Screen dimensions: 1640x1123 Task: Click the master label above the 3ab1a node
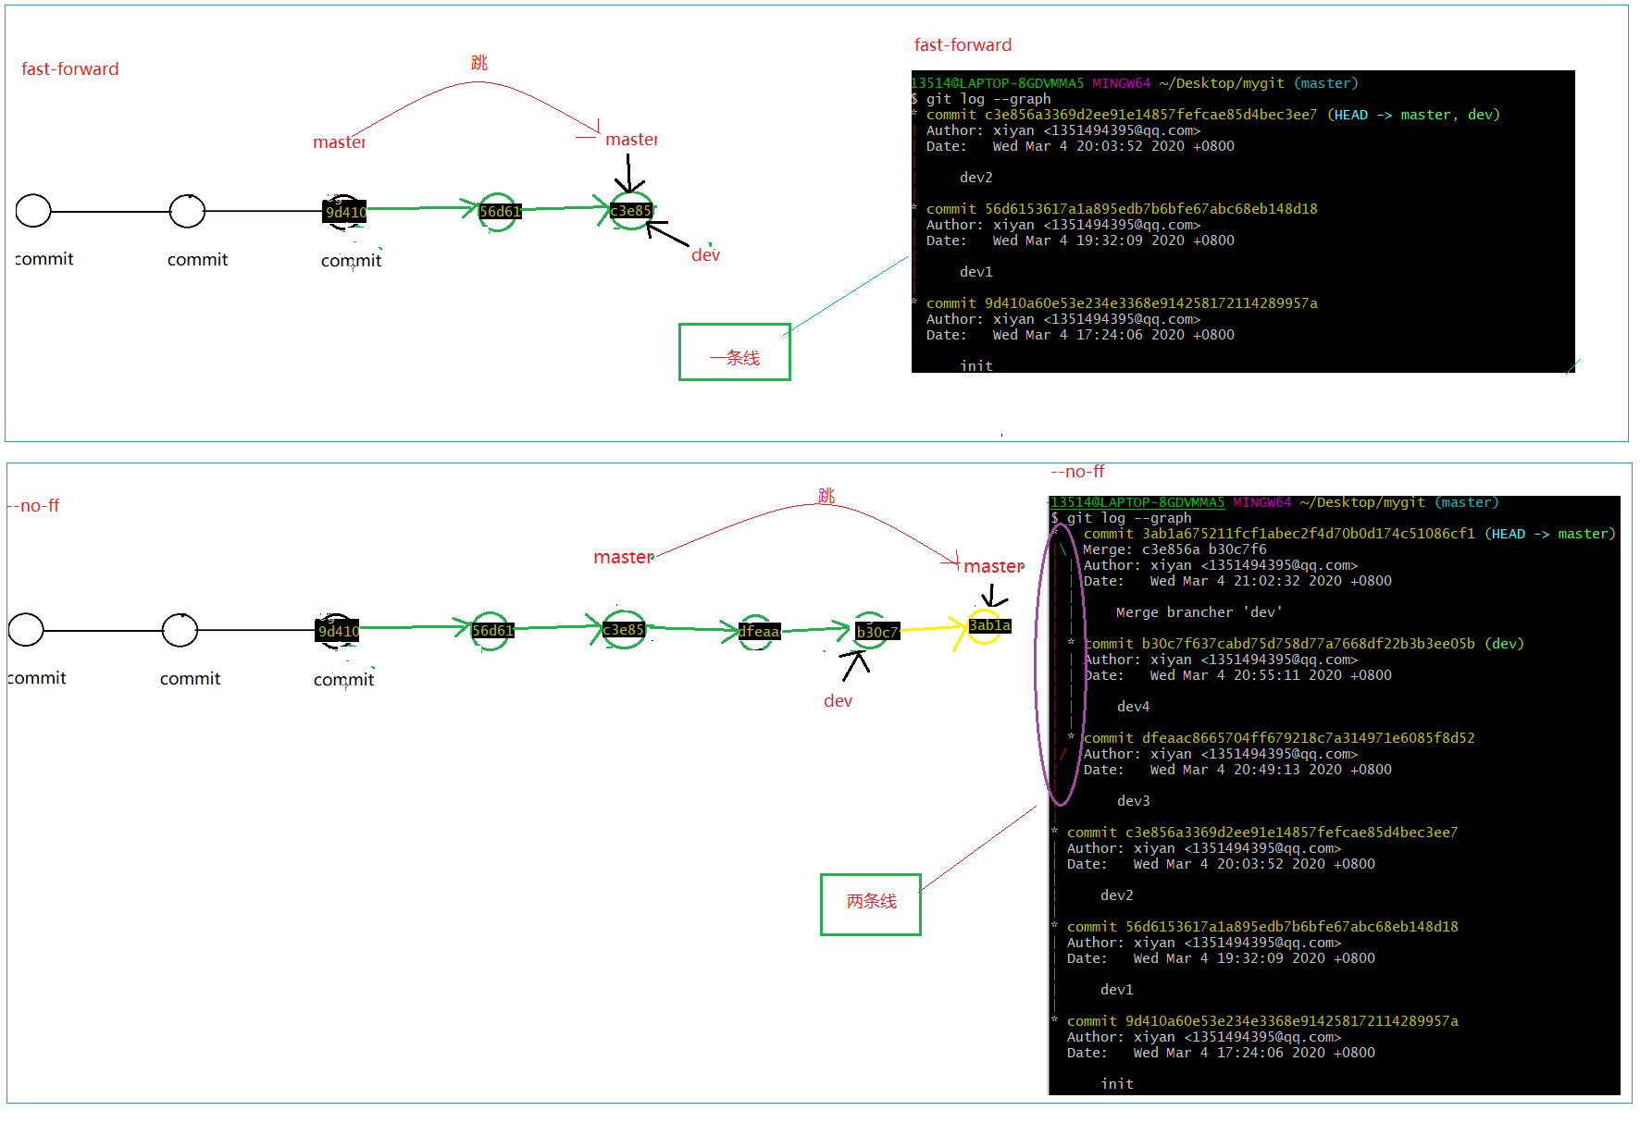pyautogui.click(x=993, y=567)
